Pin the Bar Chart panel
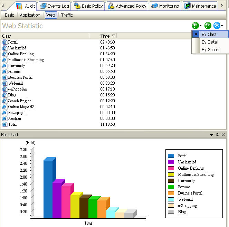Viewport: 229px width, 227px height. (217, 134)
